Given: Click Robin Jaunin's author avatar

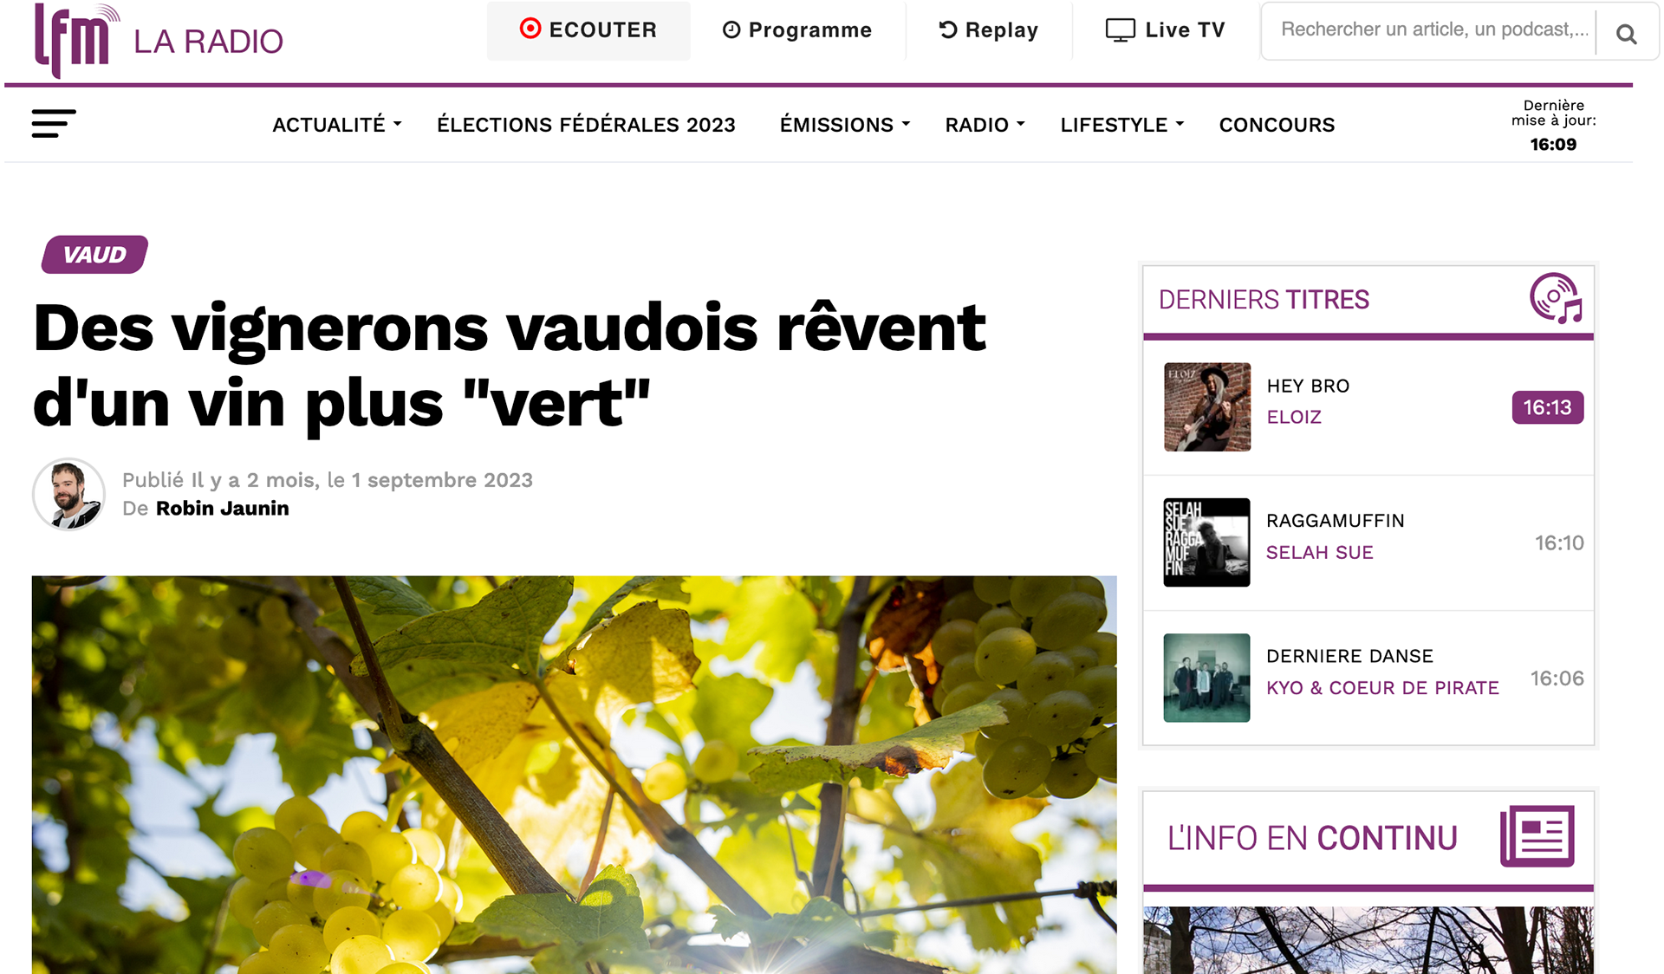Looking at the screenshot, I should point(68,494).
